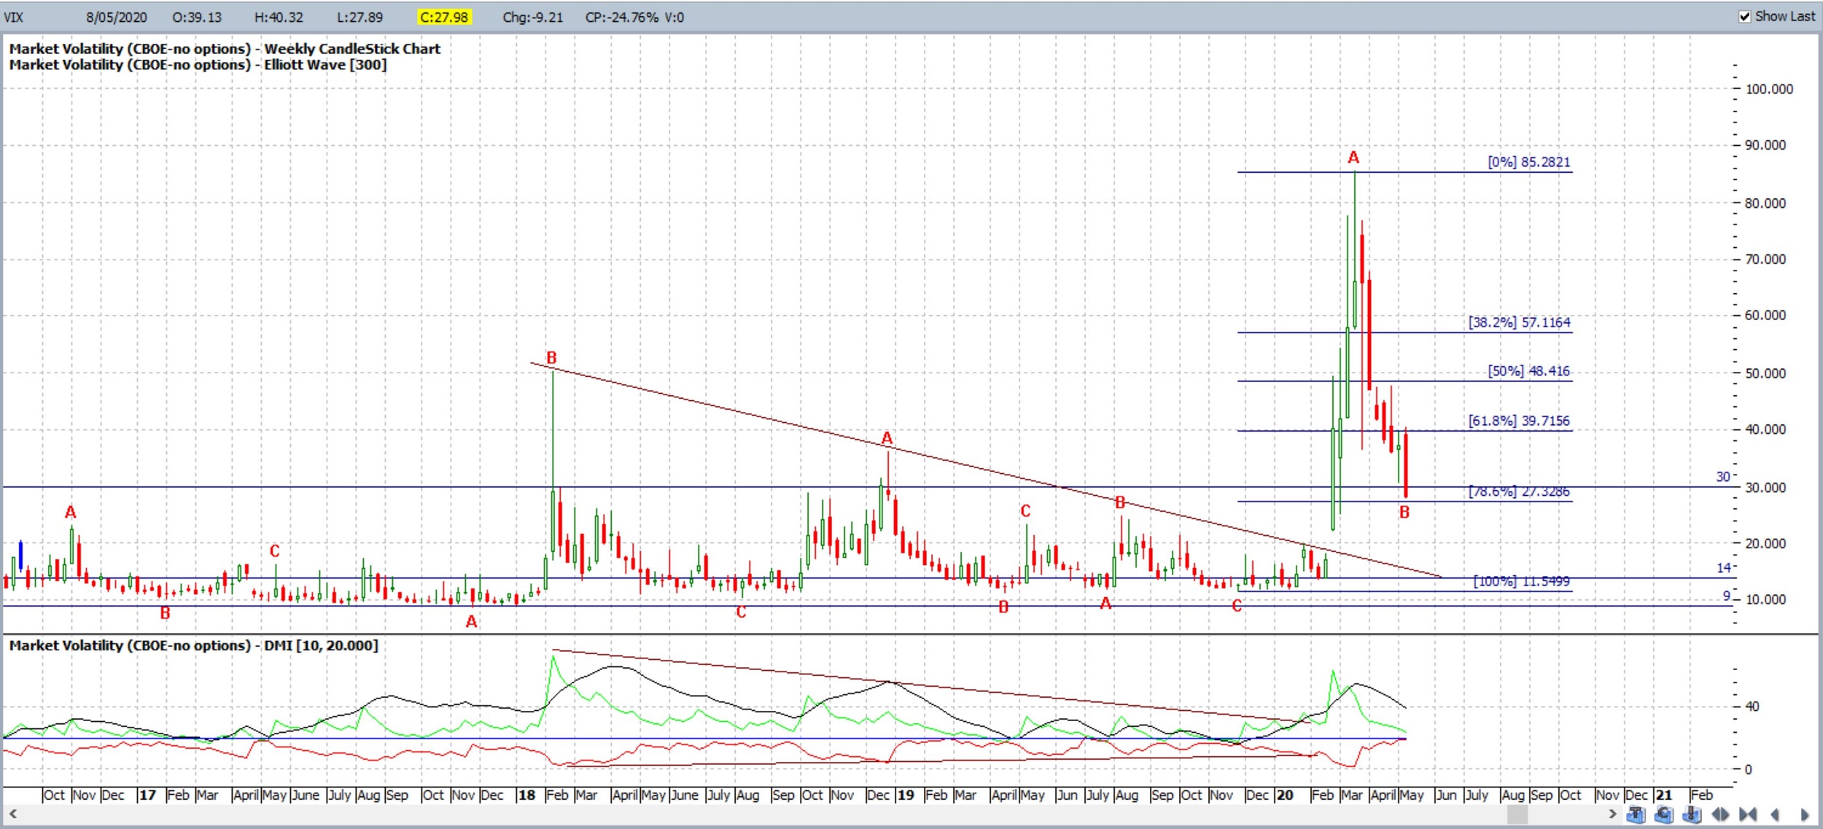Image resolution: width=1823 pixels, height=829 pixels.
Task: Click the expand chart horizontally arrows icon
Action: (x=1720, y=814)
